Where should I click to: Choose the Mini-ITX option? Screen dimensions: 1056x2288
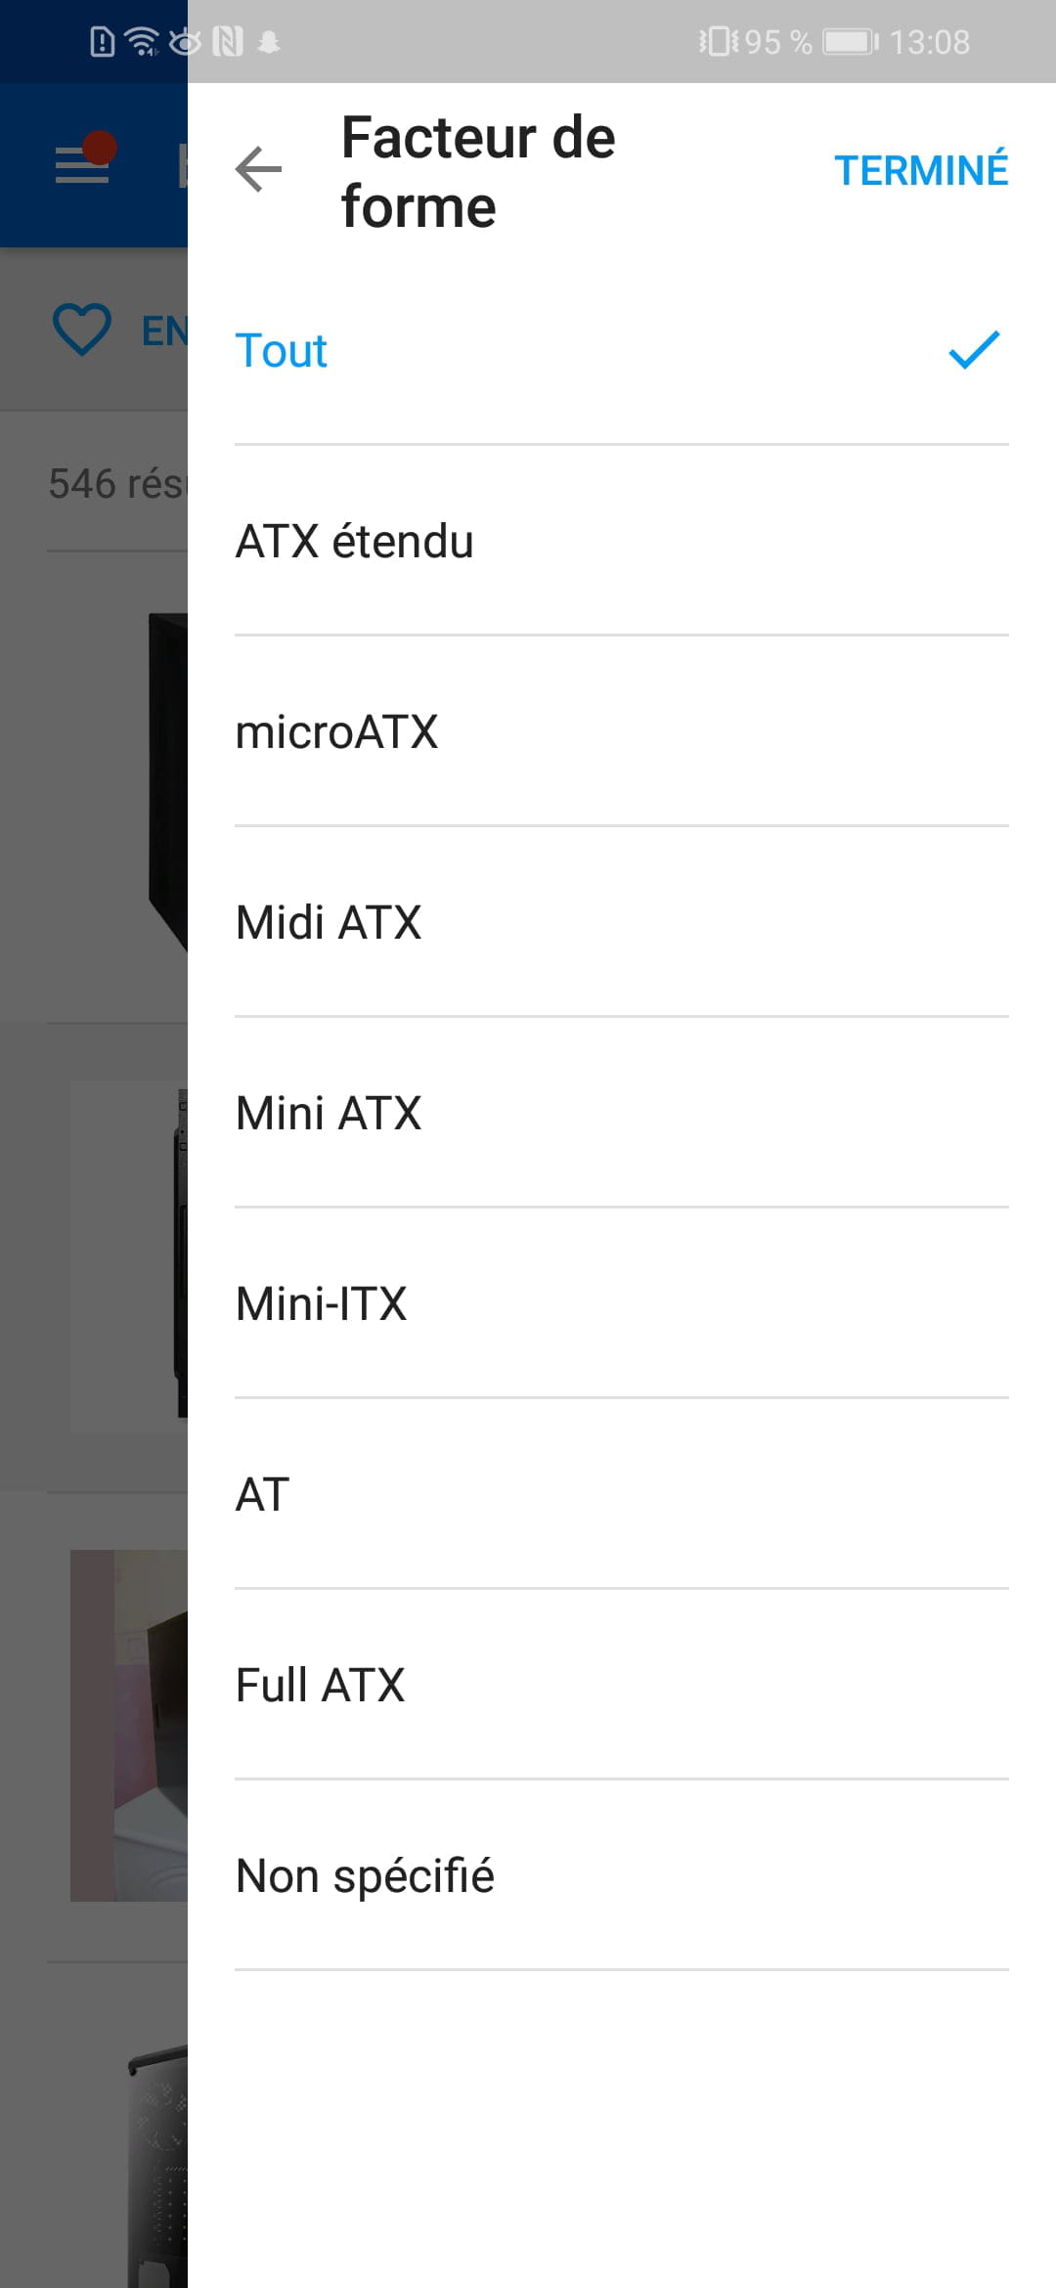[x=322, y=1304]
